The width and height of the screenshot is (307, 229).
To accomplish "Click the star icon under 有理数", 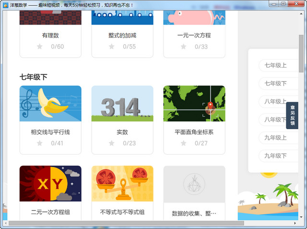I will 39,47.
